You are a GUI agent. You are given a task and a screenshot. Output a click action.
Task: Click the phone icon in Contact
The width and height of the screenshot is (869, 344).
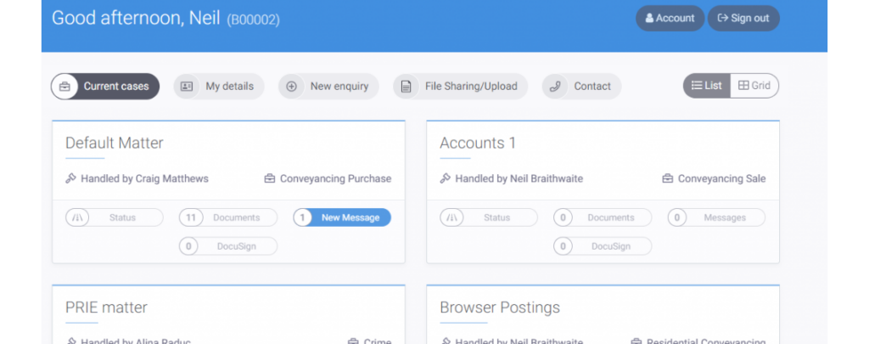coord(555,87)
